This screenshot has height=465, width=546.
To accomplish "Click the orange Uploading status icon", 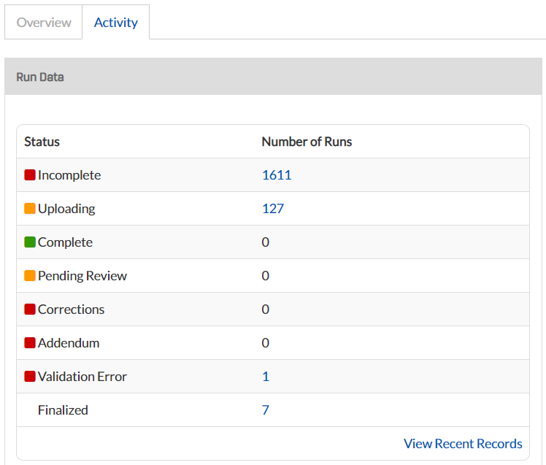I will 30,208.
